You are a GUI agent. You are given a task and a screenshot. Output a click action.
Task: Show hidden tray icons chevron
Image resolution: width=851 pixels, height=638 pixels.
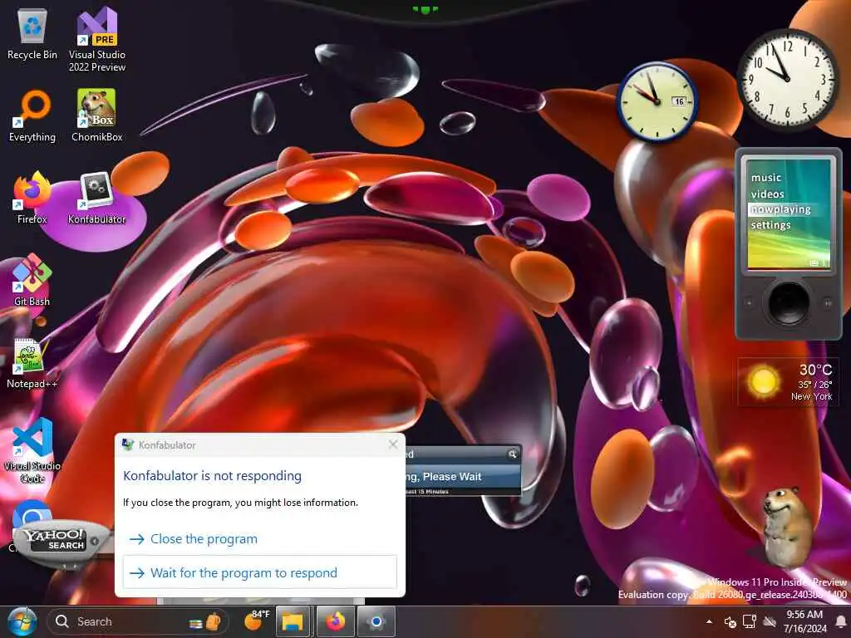tap(709, 621)
